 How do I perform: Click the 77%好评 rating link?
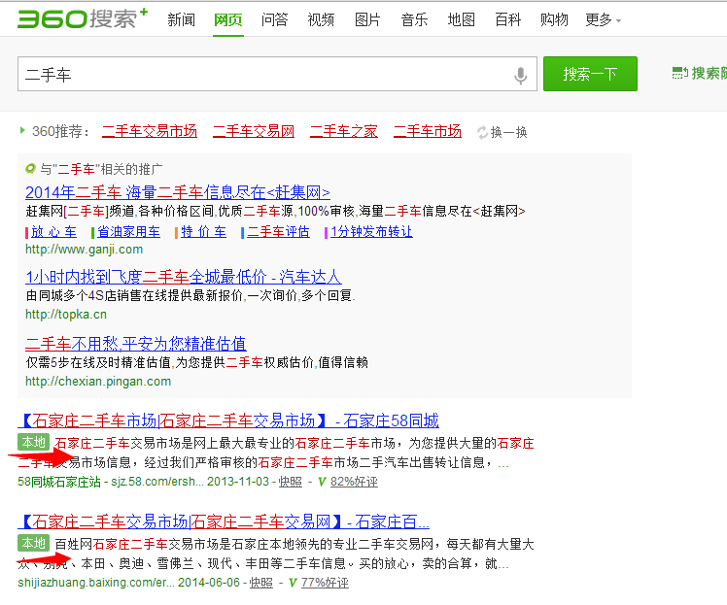325,583
